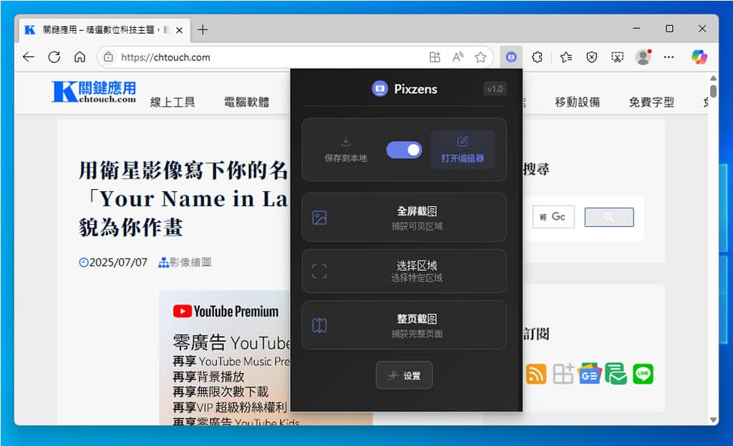
Task: Toggle the save/editor switch in Pixzens
Action: click(x=404, y=150)
